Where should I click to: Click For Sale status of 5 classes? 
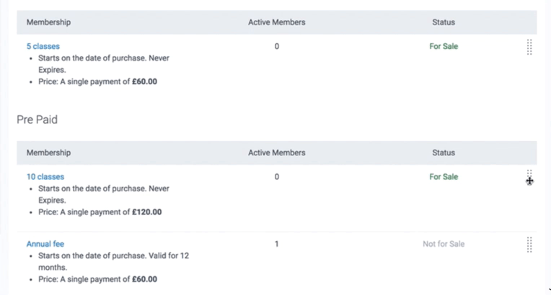click(x=444, y=46)
